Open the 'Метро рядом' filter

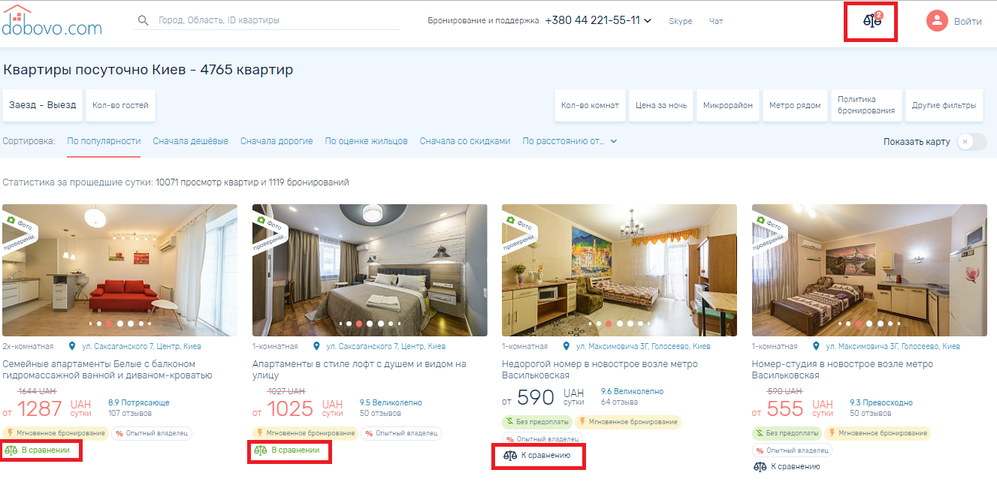(795, 105)
